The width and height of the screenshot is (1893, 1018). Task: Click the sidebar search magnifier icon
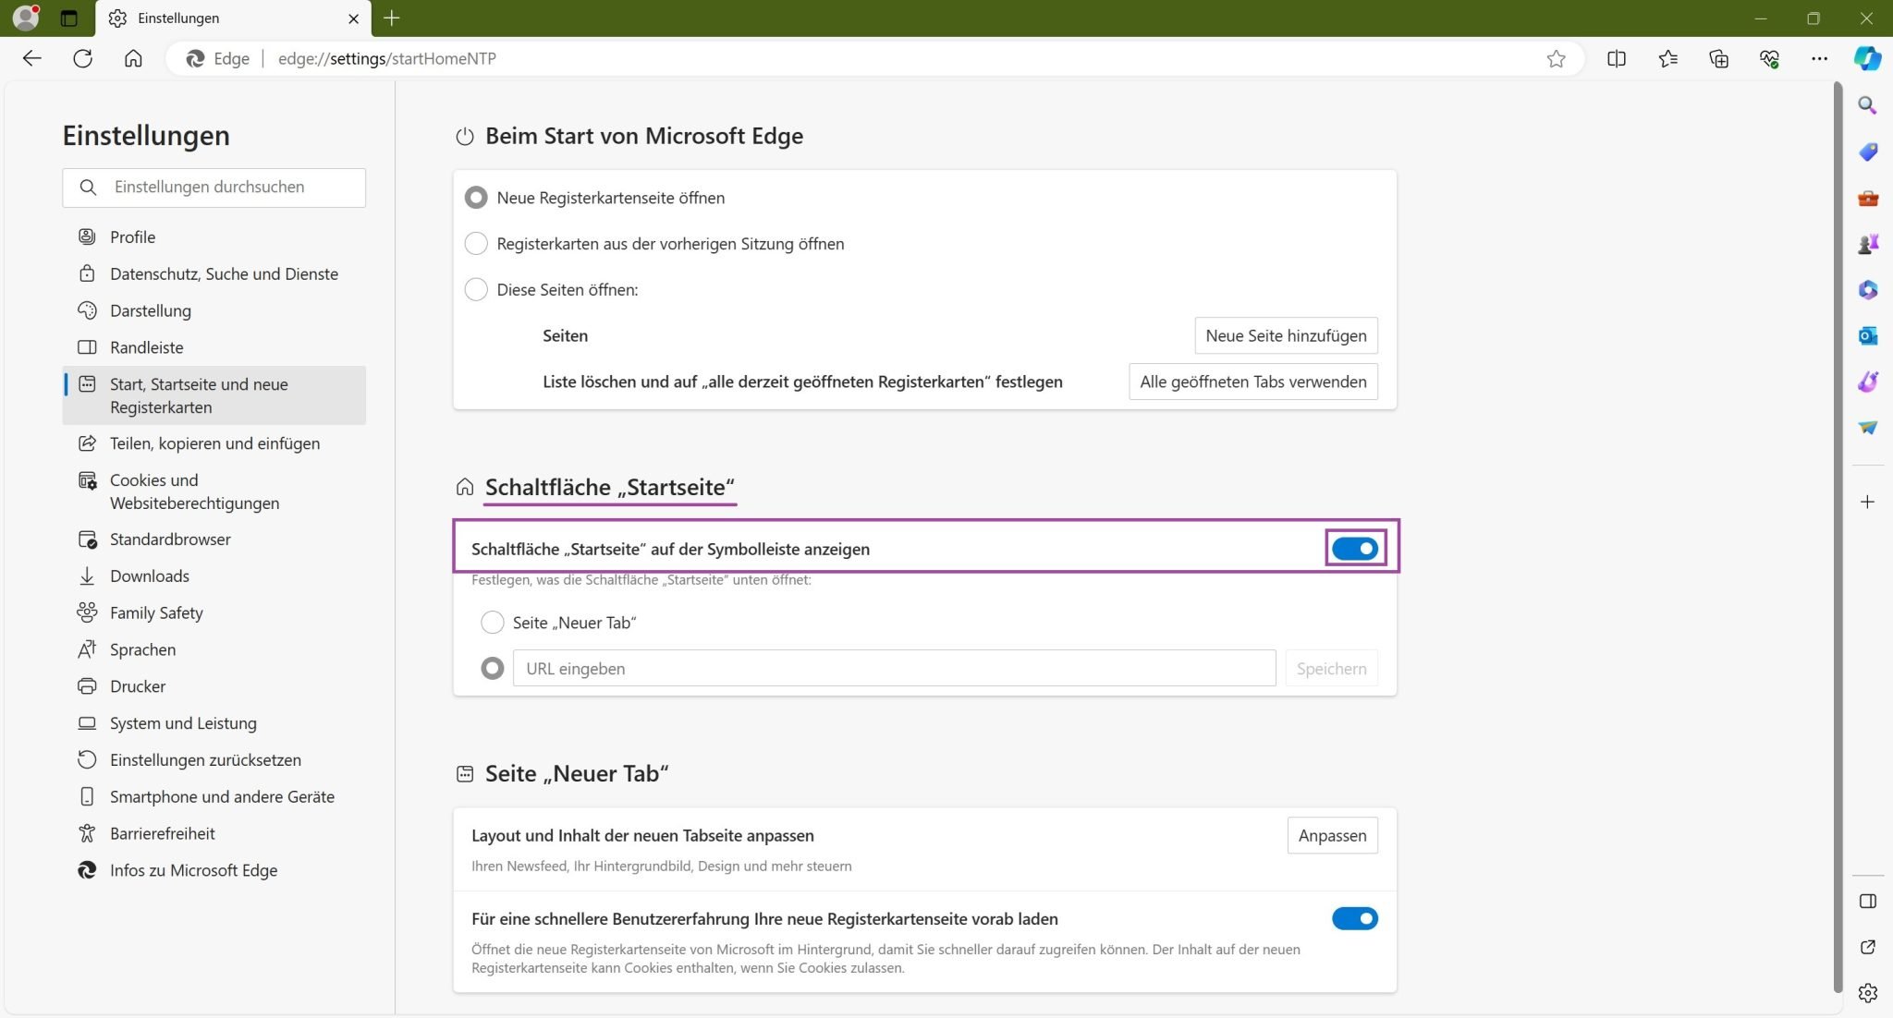(x=1867, y=105)
